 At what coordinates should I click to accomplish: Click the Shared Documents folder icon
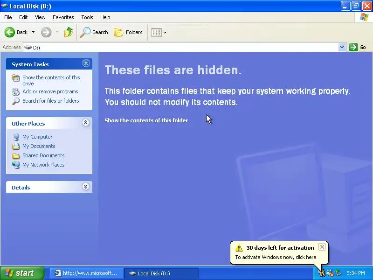16,156
